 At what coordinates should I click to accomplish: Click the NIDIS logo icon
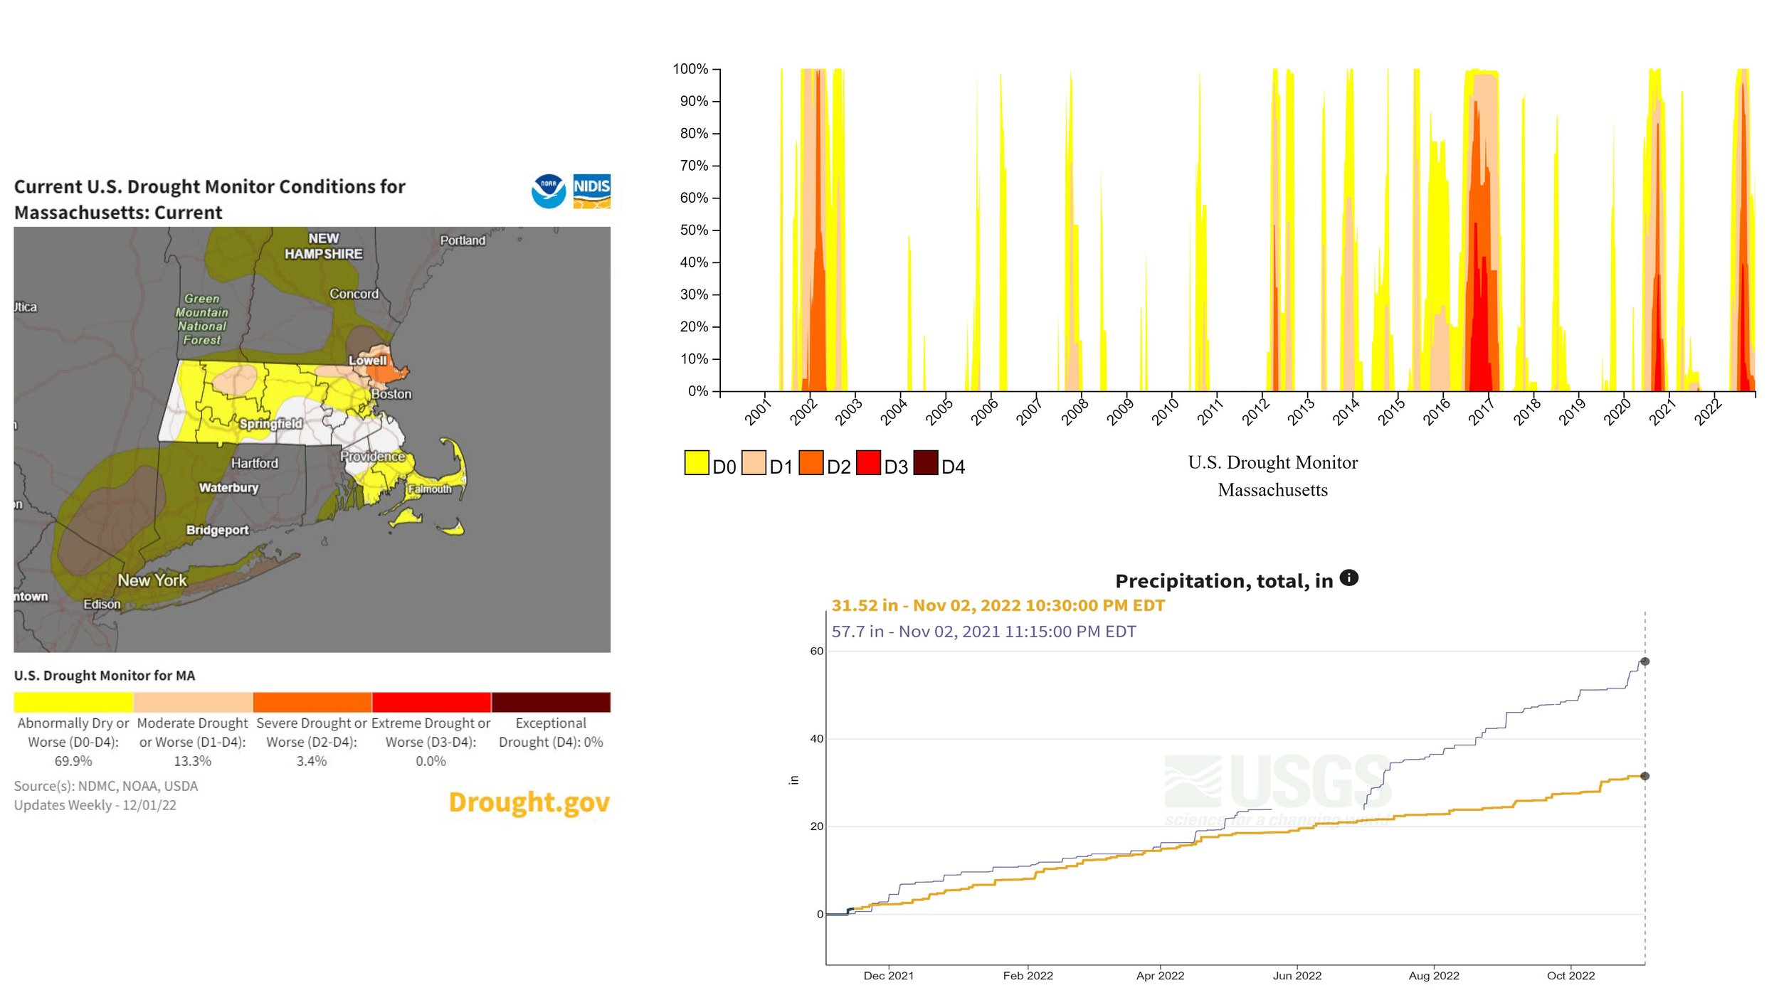pos(591,191)
